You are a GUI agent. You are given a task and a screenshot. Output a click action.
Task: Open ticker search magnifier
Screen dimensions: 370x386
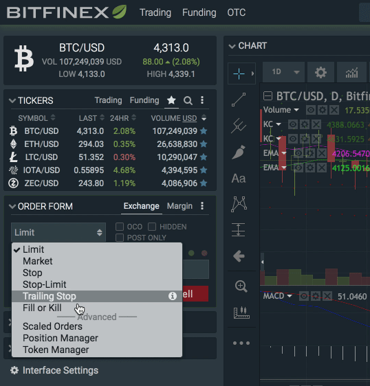click(188, 100)
